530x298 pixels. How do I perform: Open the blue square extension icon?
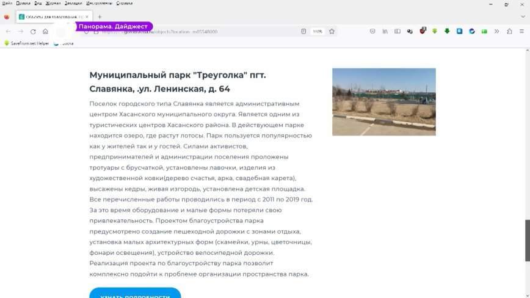click(459, 31)
